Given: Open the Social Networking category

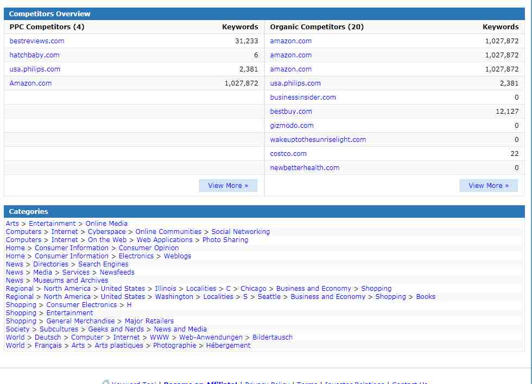Looking at the screenshot, I should tap(240, 232).
